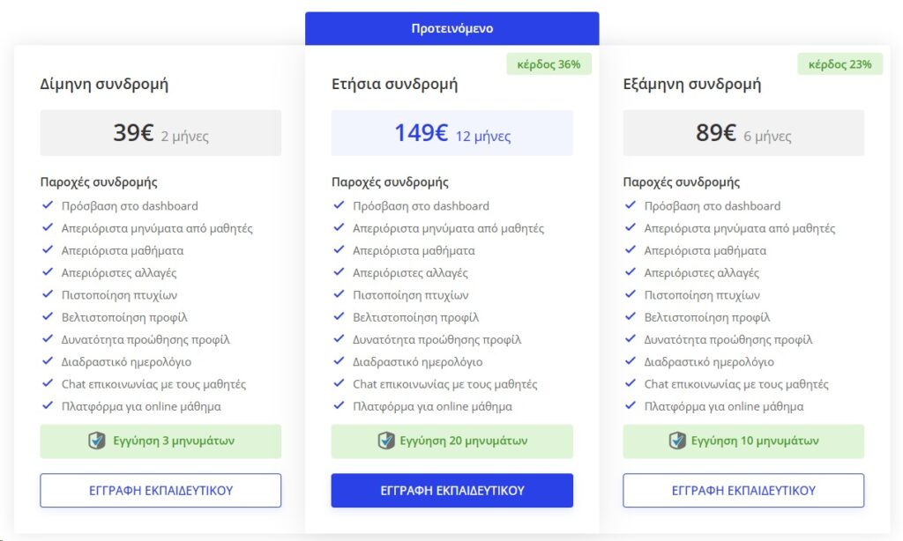The width and height of the screenshot is (903, 541).
Task: Click the κέρδος 23% badge
Action: click(x=840, y=64)
